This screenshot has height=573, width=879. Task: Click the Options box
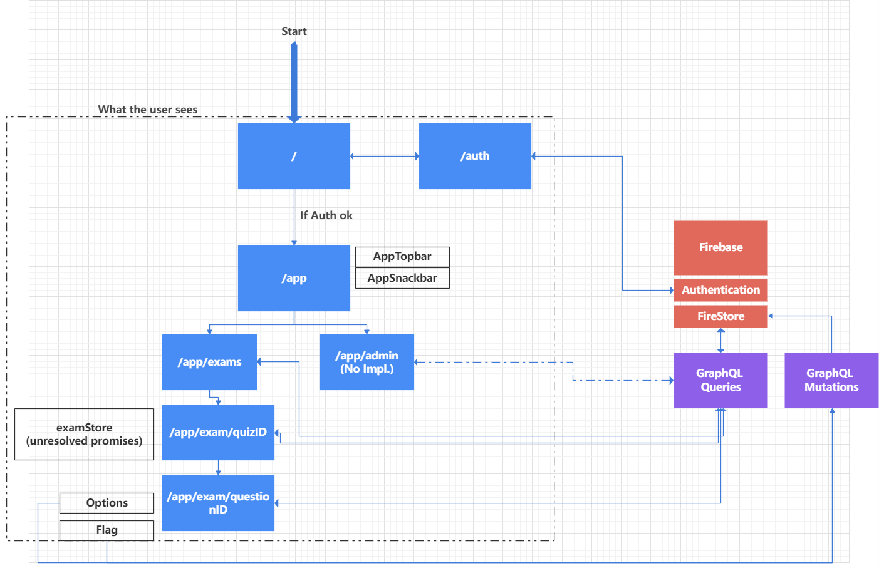tap(107, 503)
